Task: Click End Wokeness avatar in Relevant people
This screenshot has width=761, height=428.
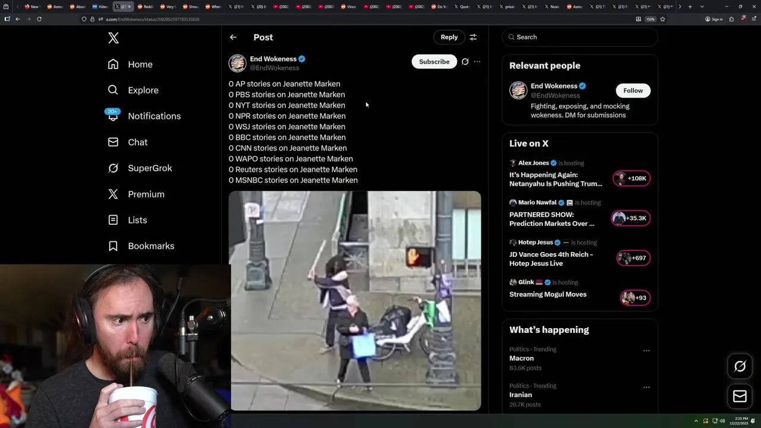Action: click(x=518, y=90)
